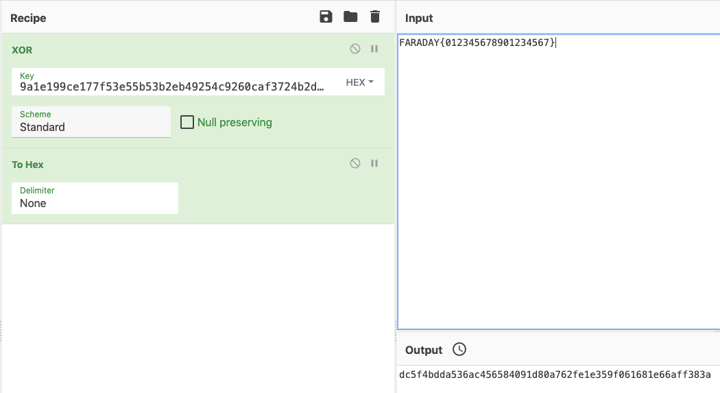The width and height of the screenshot is (720, 393).
Task: Toggle the Null preserving label
Action: click(x=235, y=122)
